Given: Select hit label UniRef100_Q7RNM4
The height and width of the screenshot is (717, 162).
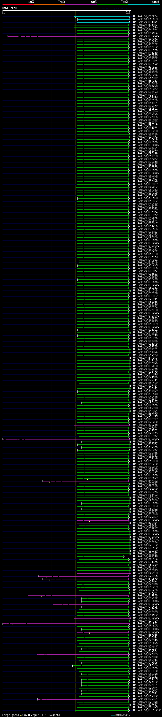Looking at the screenshot, I should 145,688.
